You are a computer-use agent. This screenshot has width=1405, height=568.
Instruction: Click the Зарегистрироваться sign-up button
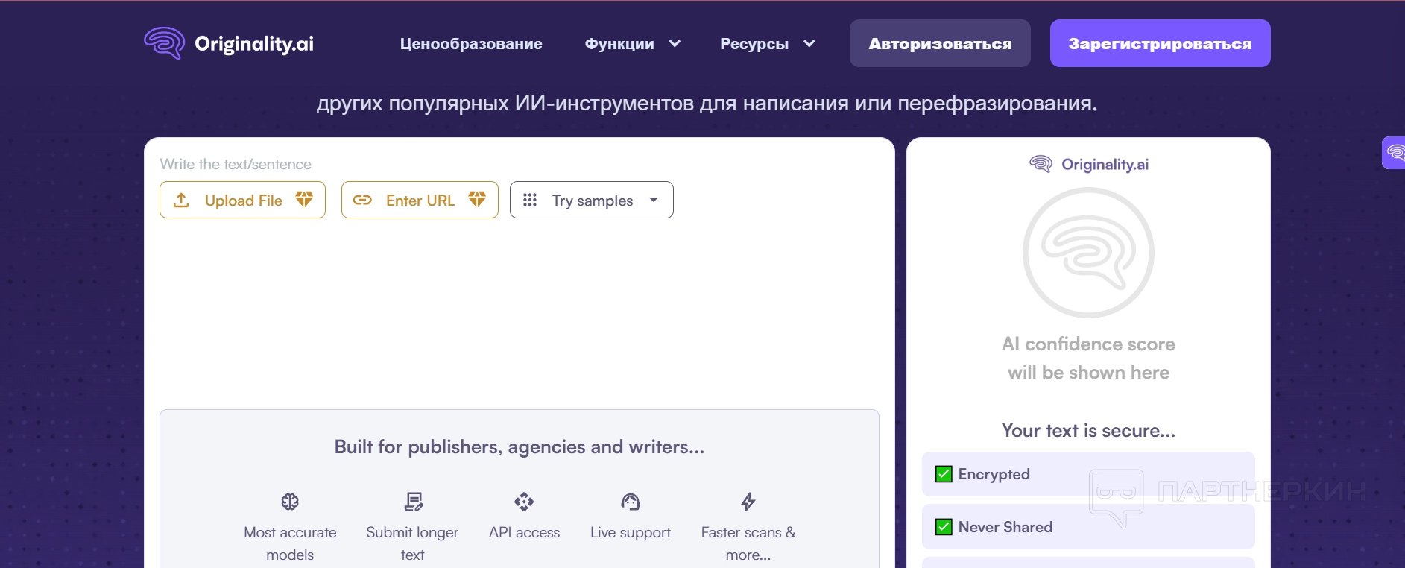(1160, 43)
